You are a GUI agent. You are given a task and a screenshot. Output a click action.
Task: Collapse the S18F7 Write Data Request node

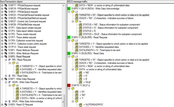pos(2,79)
